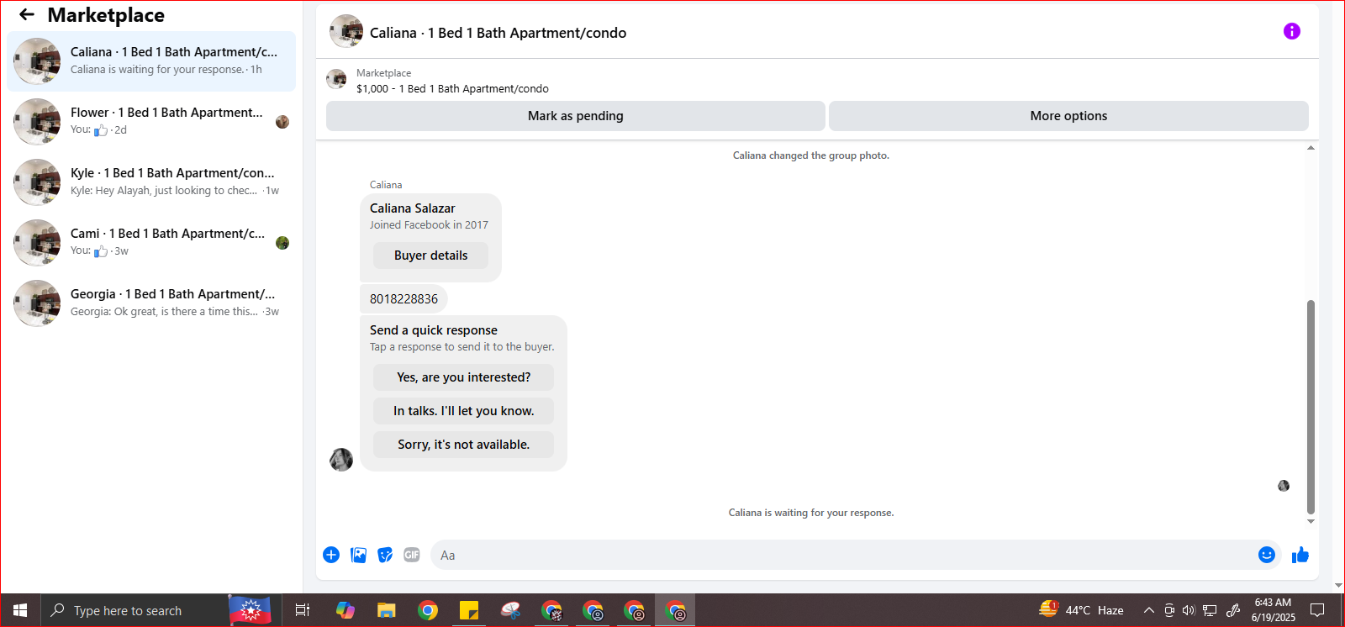Open Sticky Notes from the taskbar
This screenshot has height=627, width=1345.
[469, 610]
